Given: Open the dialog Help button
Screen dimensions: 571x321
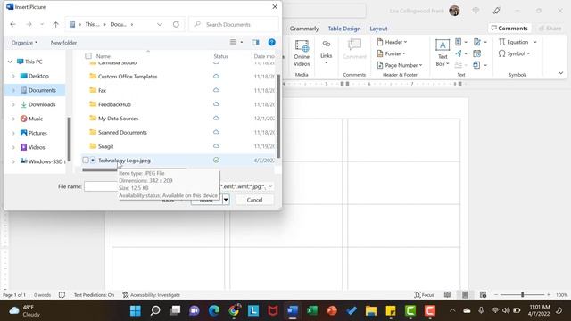Looking at the screenshot, I should point(271,43).
